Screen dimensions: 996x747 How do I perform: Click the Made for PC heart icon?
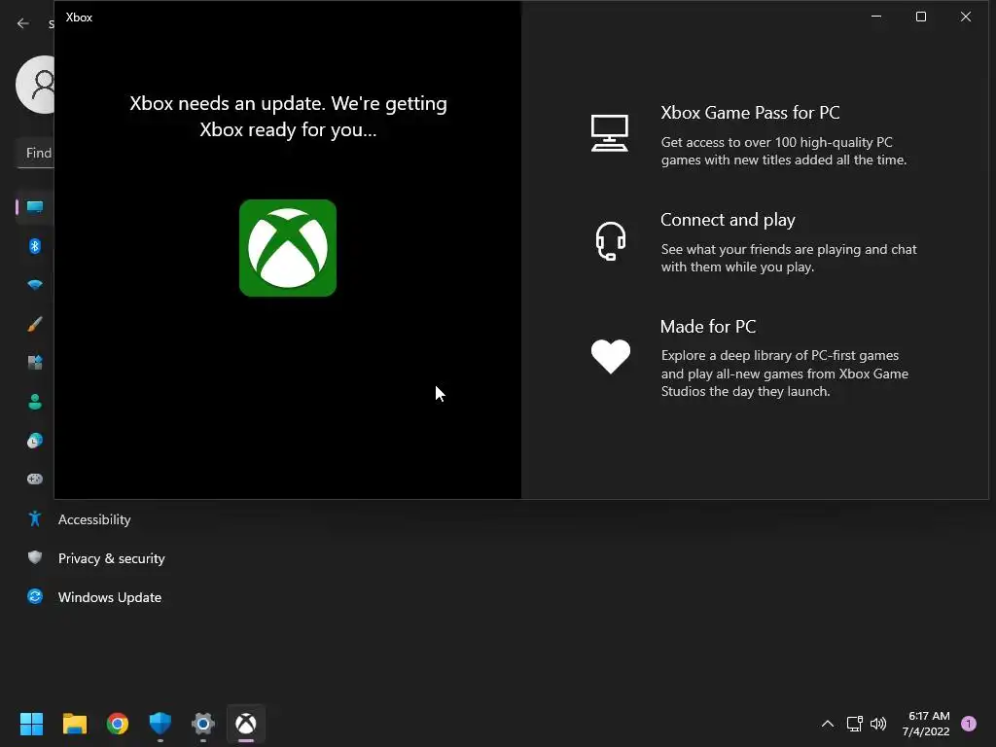tap(611, 356)
